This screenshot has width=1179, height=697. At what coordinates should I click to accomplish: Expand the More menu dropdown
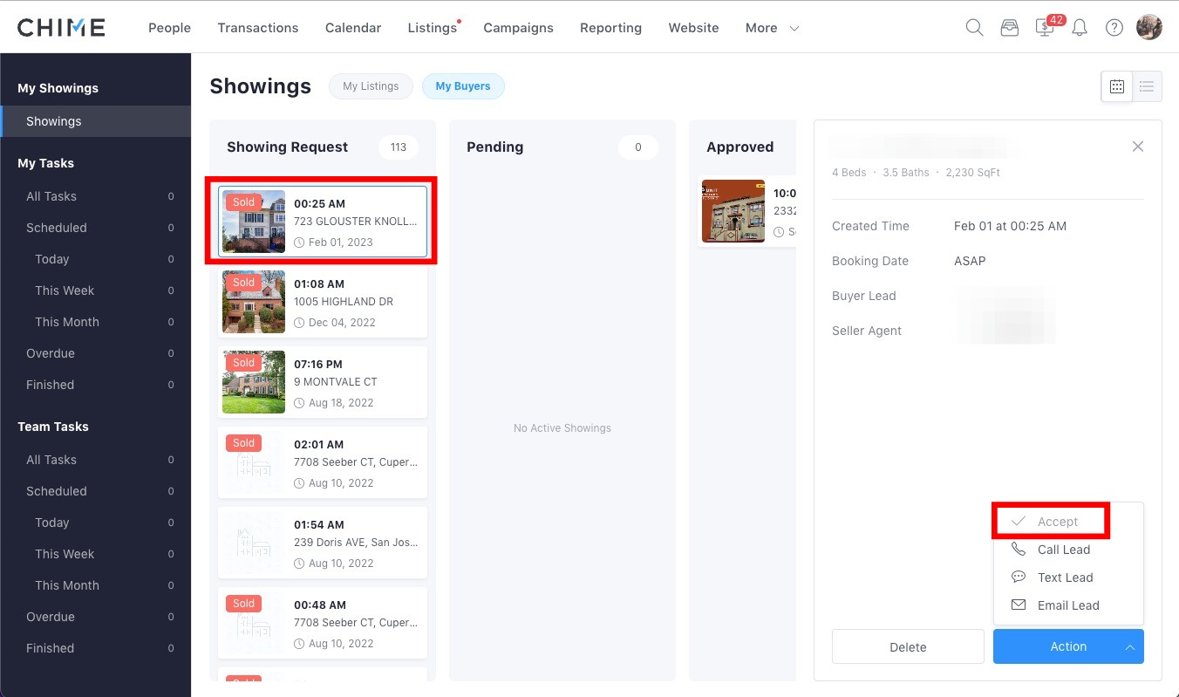(772, 28)
